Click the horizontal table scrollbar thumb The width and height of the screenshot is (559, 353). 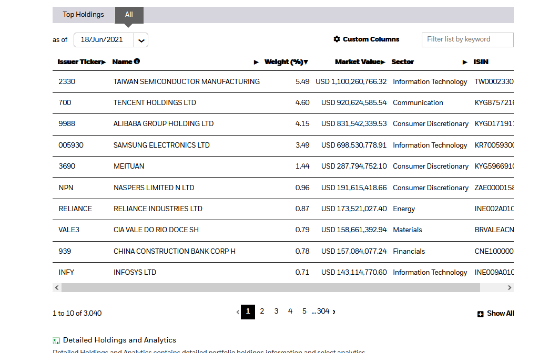271,287
